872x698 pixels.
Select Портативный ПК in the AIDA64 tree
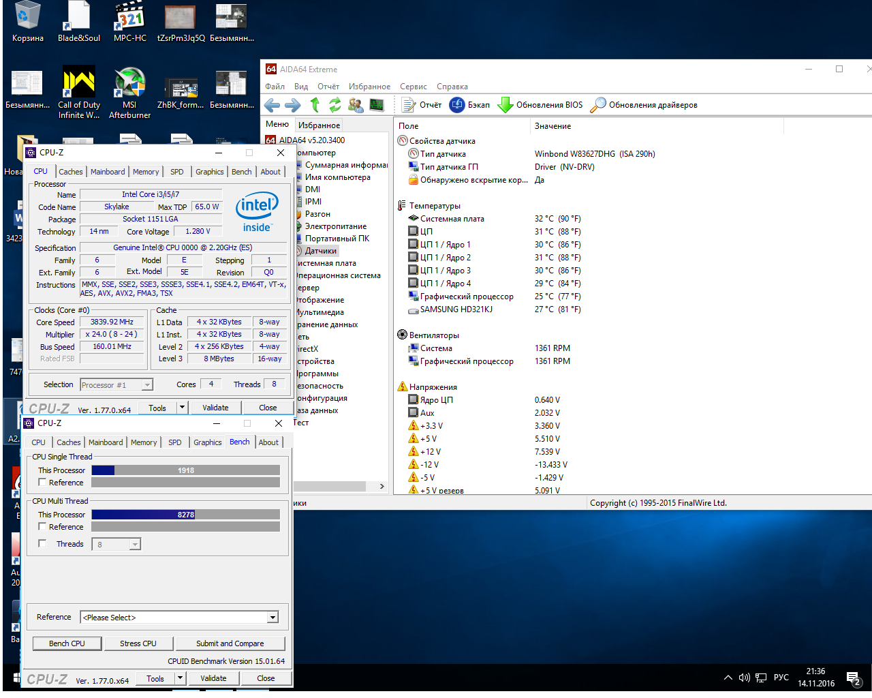click(x=337, y=239)
